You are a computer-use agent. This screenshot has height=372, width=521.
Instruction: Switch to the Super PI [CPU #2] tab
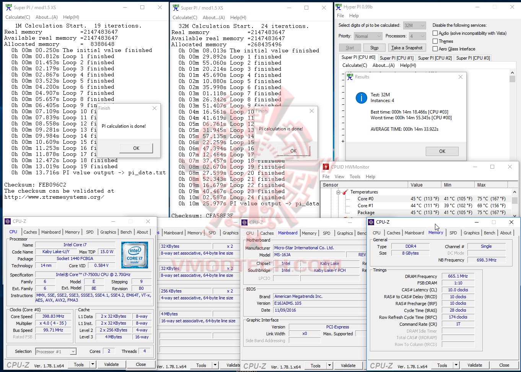pyautogui.click(x=435, y=58)
